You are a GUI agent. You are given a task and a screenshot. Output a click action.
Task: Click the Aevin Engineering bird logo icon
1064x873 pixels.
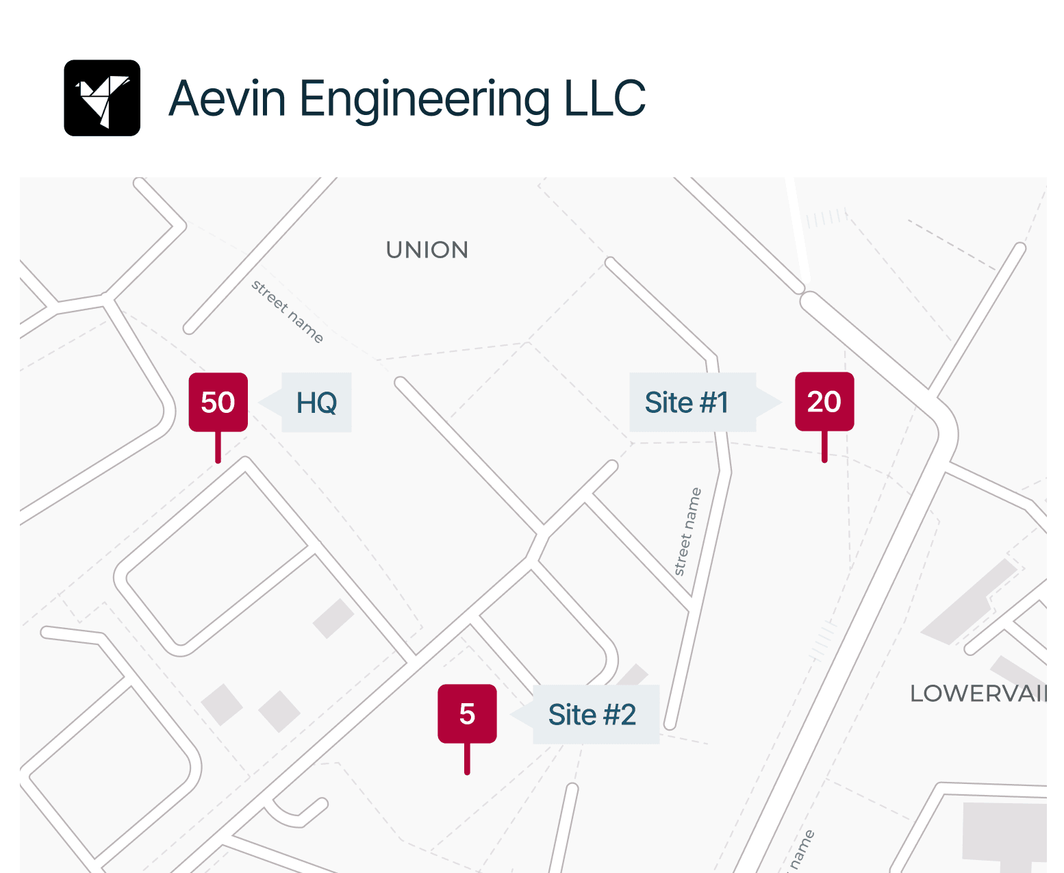pyautogui.click(x=102, y=98)
